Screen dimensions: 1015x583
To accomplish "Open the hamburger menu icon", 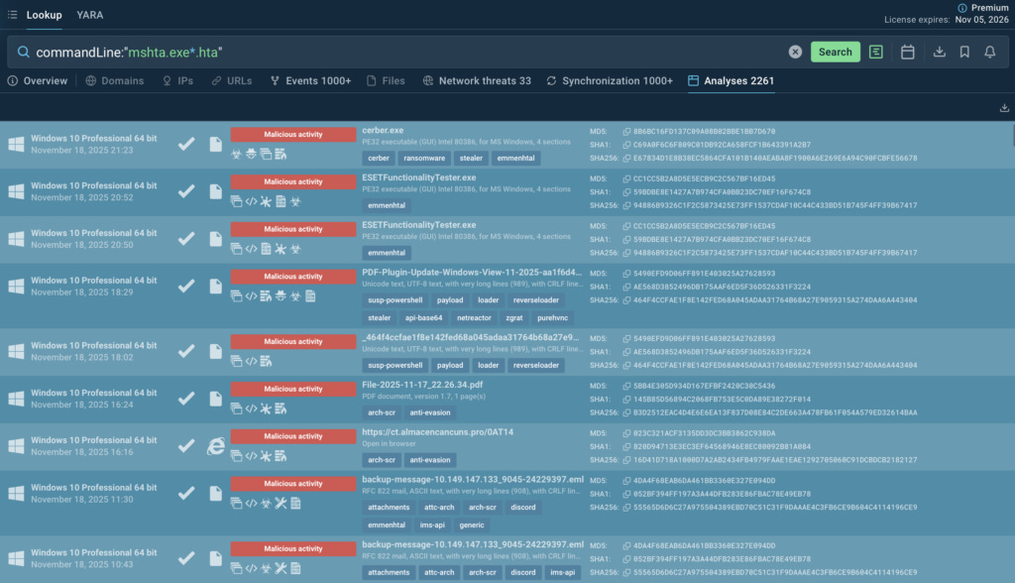I will [12, 14].
